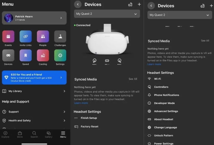Open Health and Safety row
This screenshot has height=145, width=214.
tap(34, 120)
